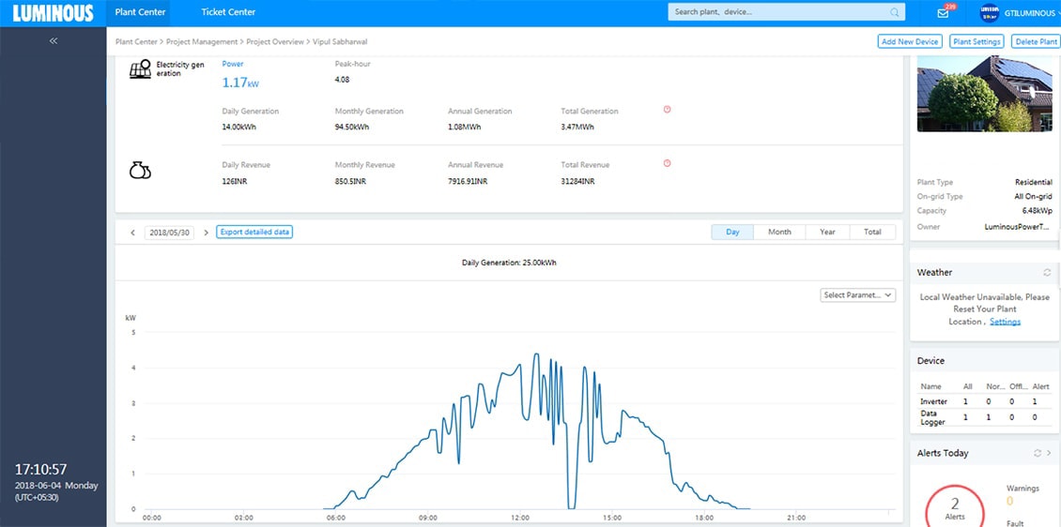Screen dimensions: 1061x527
Task: Collapse the left sidebar with double-chevron icon
Action: 54,41
